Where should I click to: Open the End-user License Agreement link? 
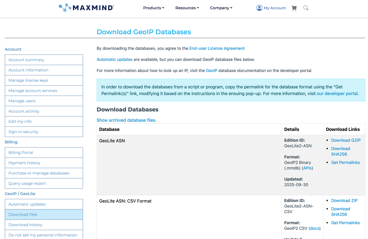pyautogui.click(x=217, y=48)
